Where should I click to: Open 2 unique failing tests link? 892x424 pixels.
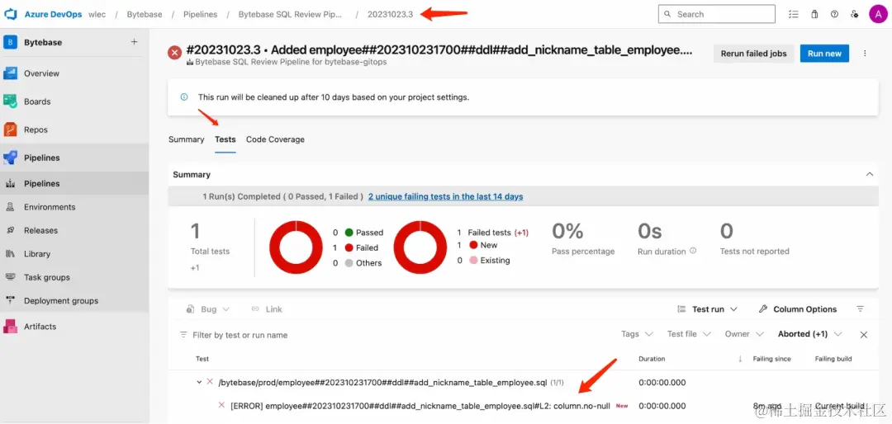click(x=445, y=196)
